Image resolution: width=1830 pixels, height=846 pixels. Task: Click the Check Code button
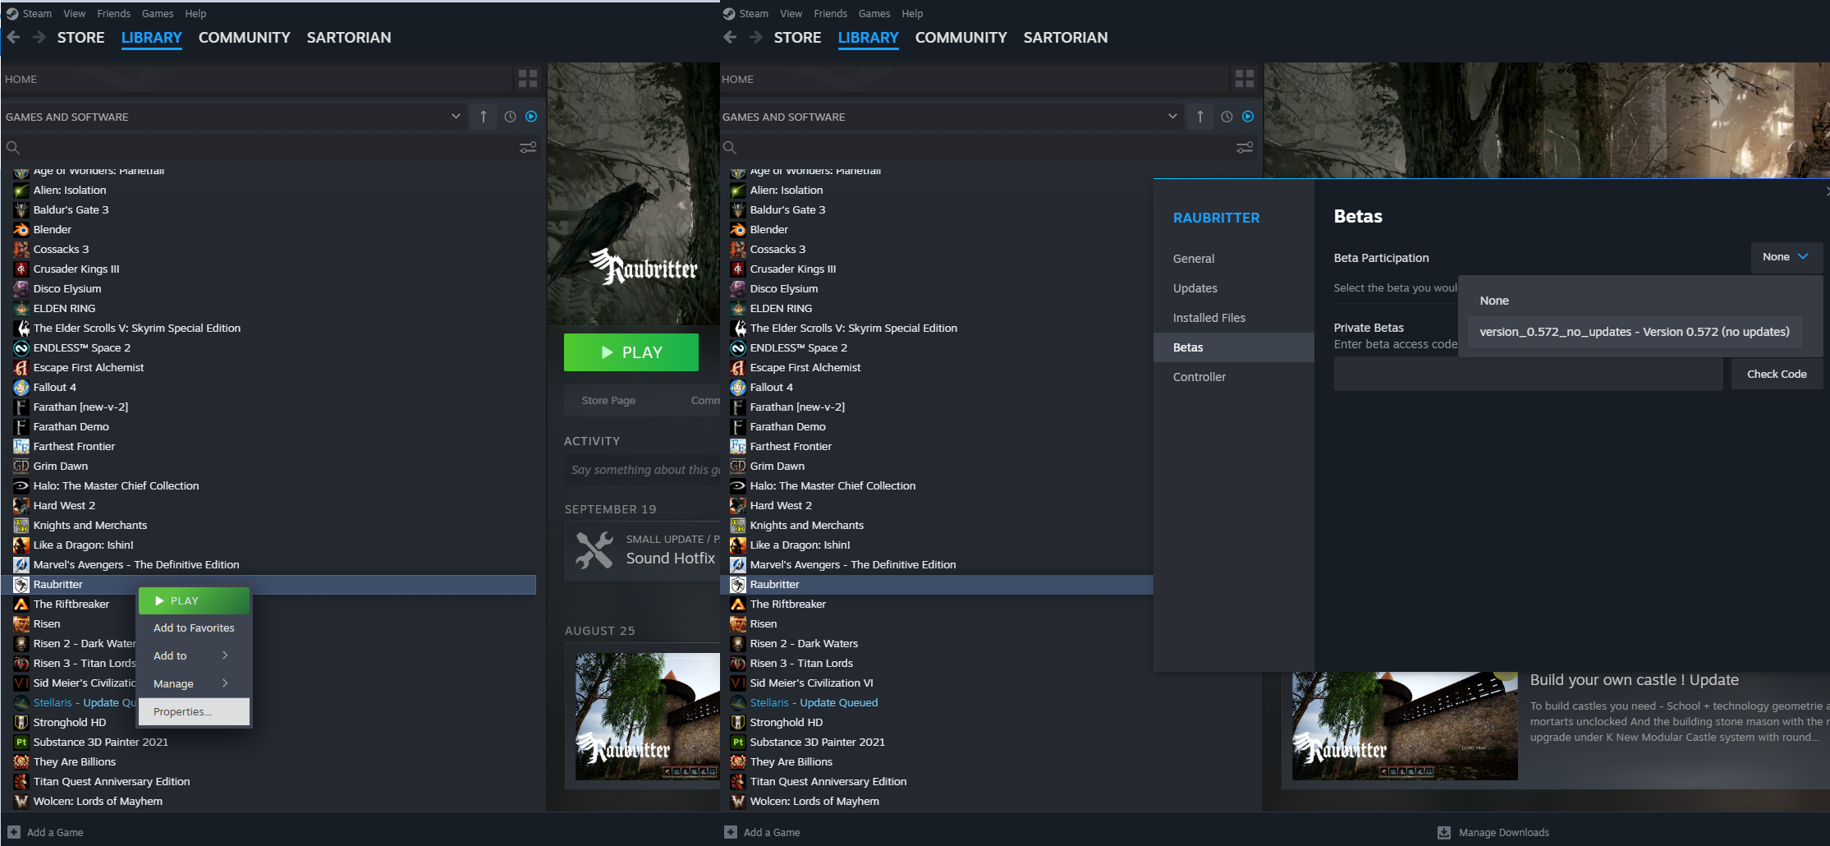(x=1776, y=374)
